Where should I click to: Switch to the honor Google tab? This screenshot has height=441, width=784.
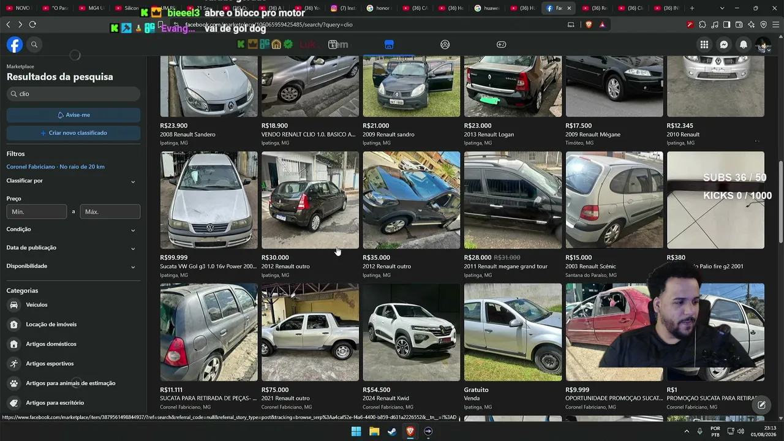click(x=379, y=8)
